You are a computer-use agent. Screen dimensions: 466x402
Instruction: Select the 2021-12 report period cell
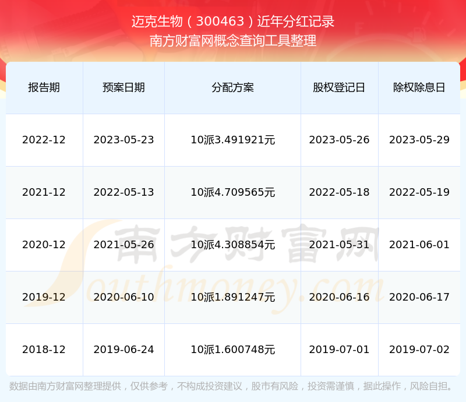(44, 192)
